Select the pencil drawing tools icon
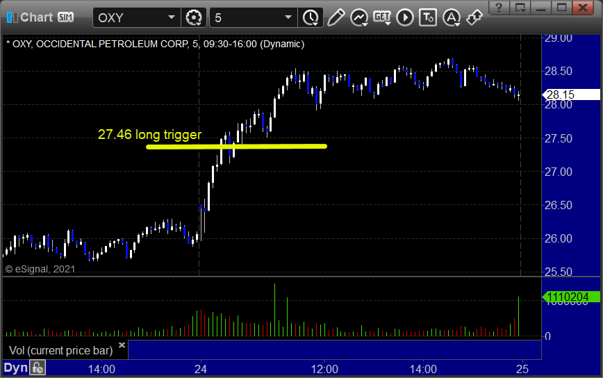Screen dimensions: 603x378 click(336, 17)
